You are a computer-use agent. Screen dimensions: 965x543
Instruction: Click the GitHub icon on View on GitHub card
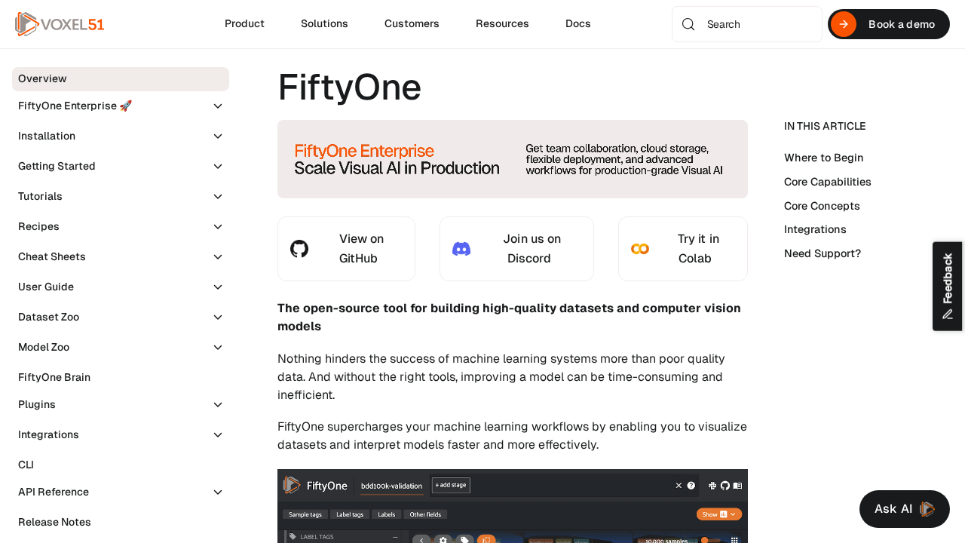click(x=299, y=249)
